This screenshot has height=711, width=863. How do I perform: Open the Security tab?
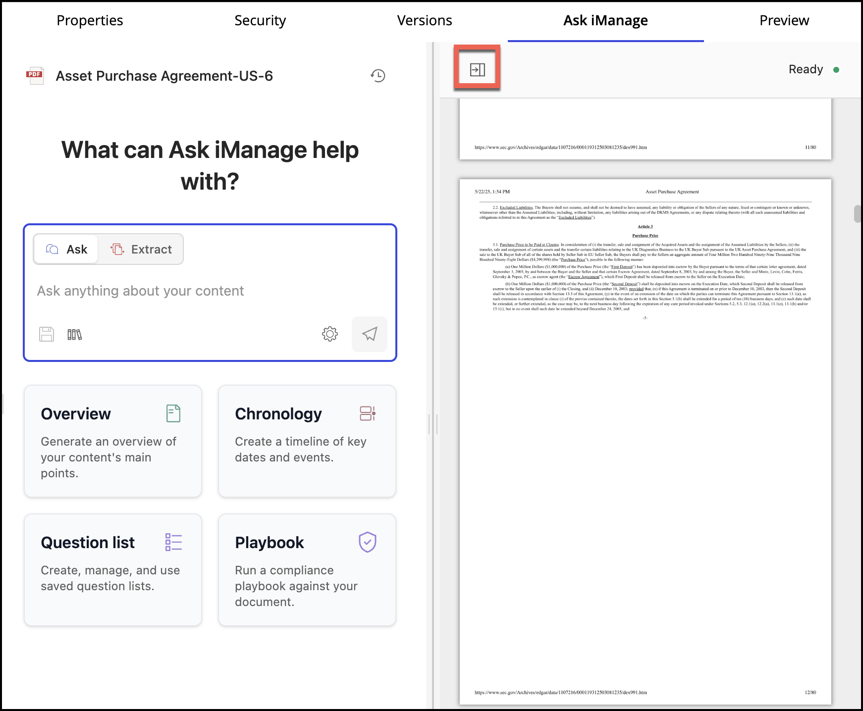point(260,20)
